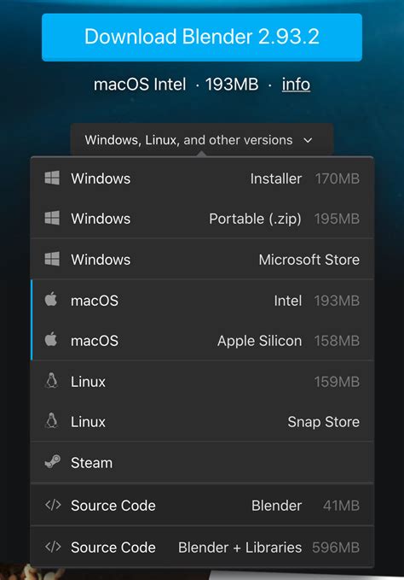The width and height of the screenshot is (404, 580).
Task: Open the Steam download option
Action: [x=202, y=463]
